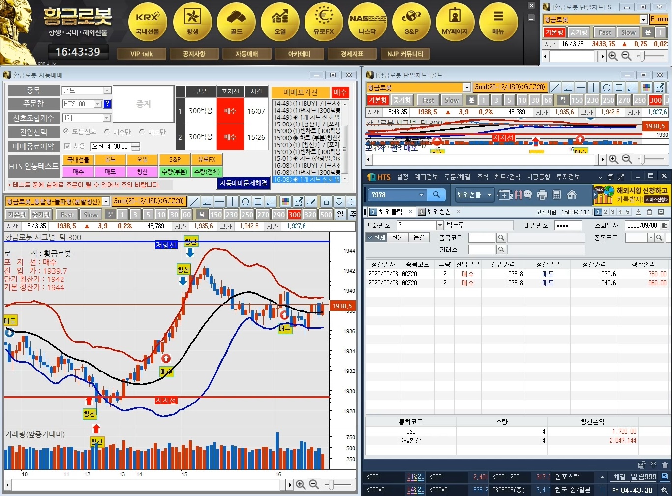Select rectangle drawing tool in main chart toolbar

point(258,201)
